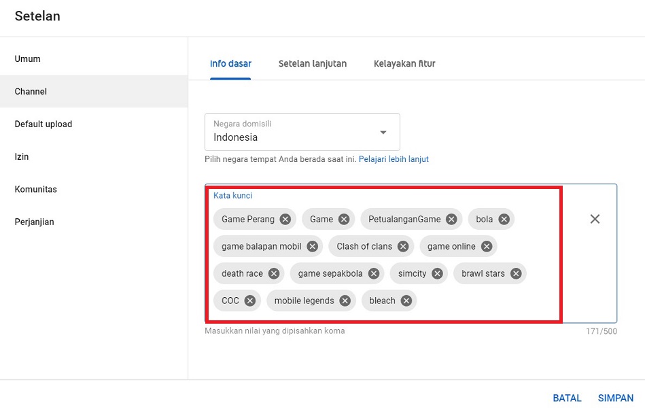The height and width of the screenshot is (408, 645).
Task: Click the death race keyword text
Action: [x=242, y=273]
